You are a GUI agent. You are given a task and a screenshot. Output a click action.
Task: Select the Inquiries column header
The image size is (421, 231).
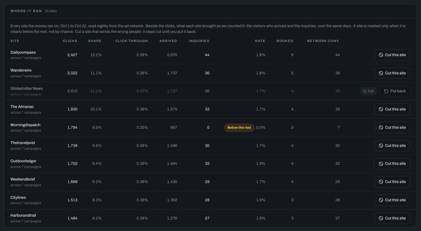tap(199, 41)
